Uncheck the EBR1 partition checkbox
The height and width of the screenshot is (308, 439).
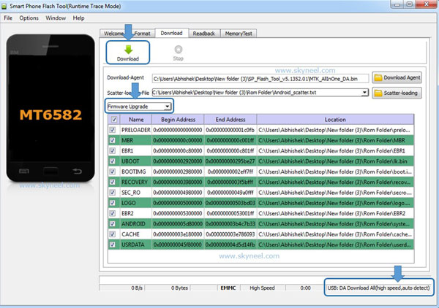(113, 151)
